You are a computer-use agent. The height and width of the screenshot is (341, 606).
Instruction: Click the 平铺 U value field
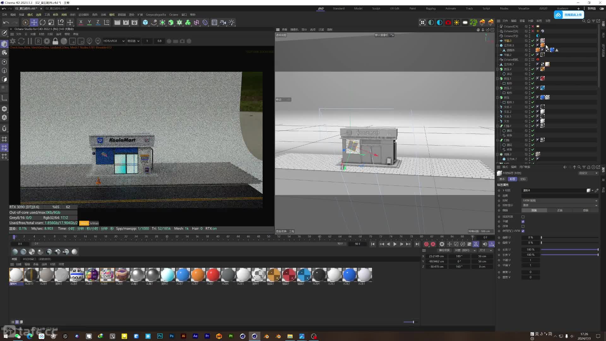coord(531,260)
